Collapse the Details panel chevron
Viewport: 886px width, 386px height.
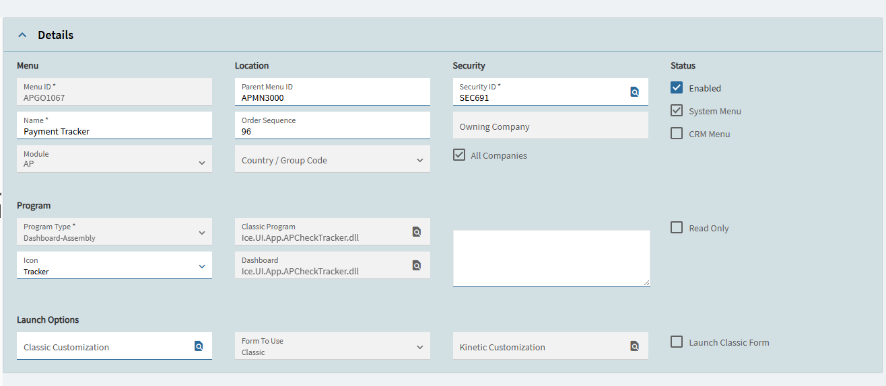(22, 35)
